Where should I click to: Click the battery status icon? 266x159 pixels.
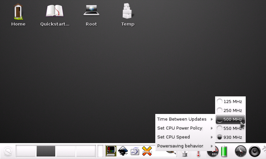pos(225,152)
